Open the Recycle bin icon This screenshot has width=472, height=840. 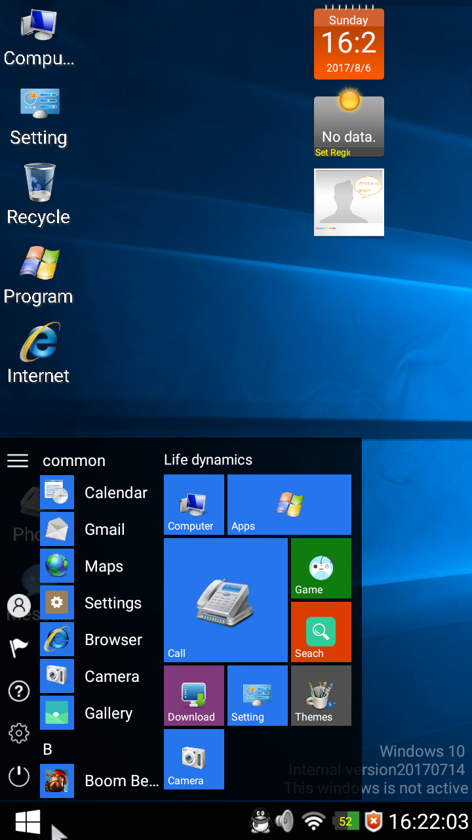point(39,196)
